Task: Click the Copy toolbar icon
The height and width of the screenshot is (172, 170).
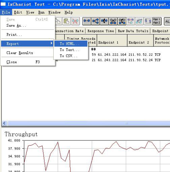Action: [58, 21]
